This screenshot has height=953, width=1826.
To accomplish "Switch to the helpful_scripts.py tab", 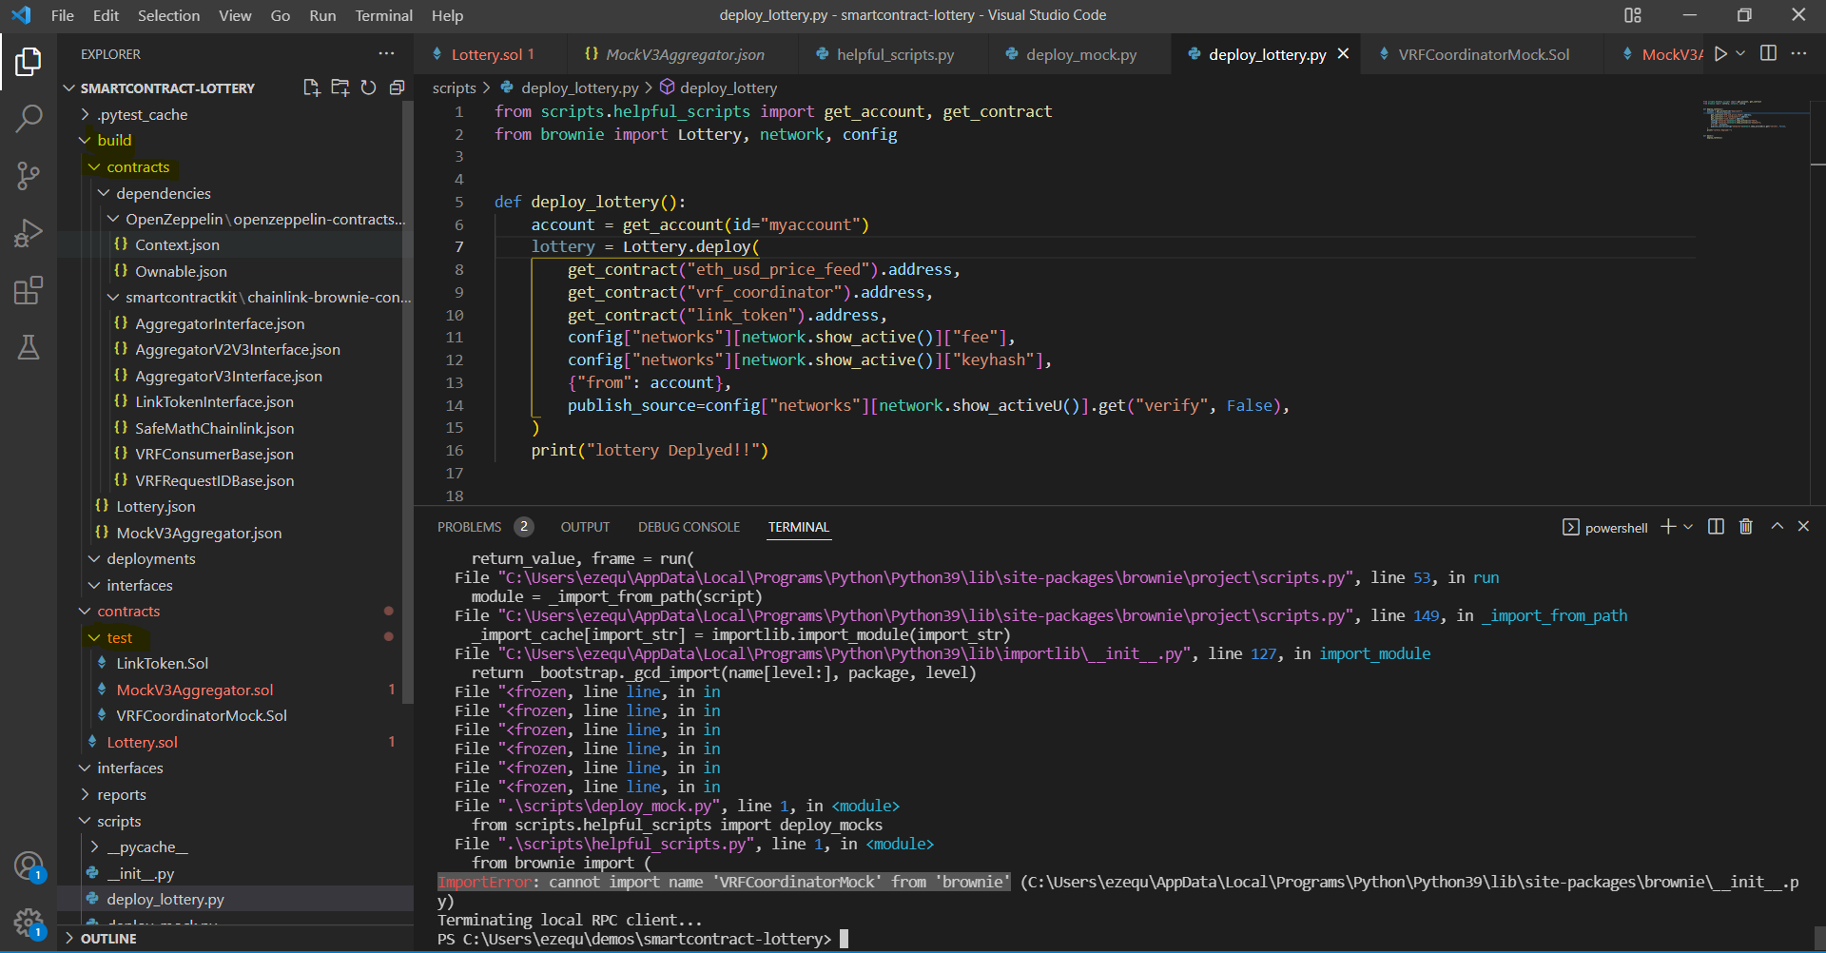I will [x=894, y=55].
